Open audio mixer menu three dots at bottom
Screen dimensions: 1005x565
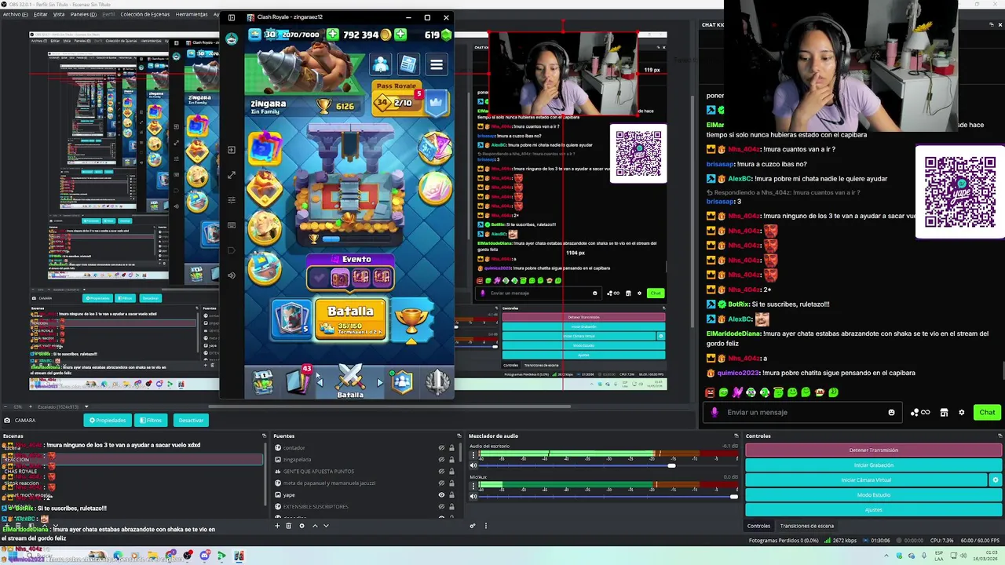click(485, 526)
